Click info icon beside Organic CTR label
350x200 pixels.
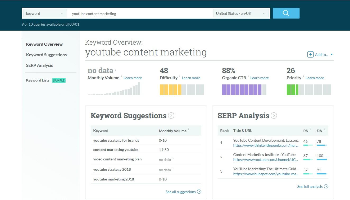click(x=248, y=76)
